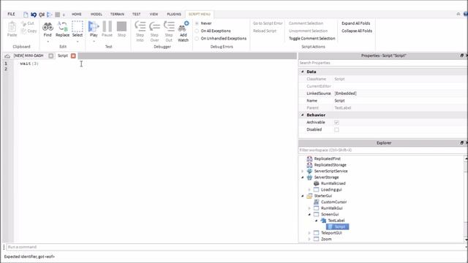Select the highlighted Script item in Explorer
This screenshot has height=263, width=468.
click(338, 226)
